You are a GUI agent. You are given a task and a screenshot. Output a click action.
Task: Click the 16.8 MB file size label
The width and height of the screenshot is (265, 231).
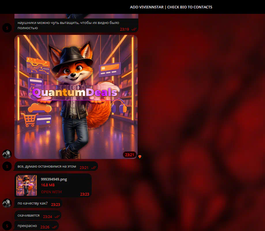[x=48, y=185]
